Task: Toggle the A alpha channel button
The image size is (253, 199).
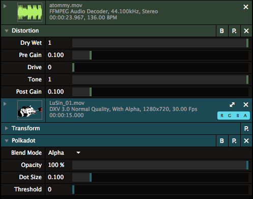Action: tap(245, 116)
